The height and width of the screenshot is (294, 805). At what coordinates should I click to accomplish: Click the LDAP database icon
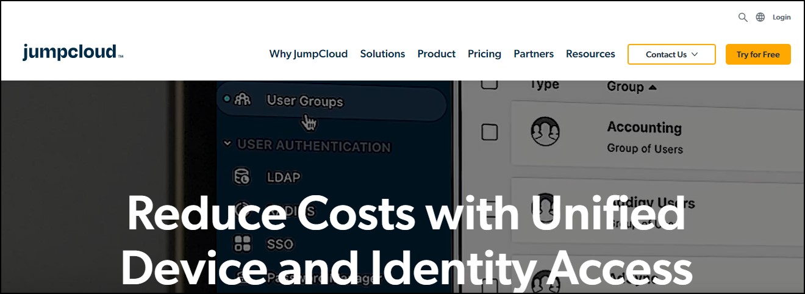(242, 177)
